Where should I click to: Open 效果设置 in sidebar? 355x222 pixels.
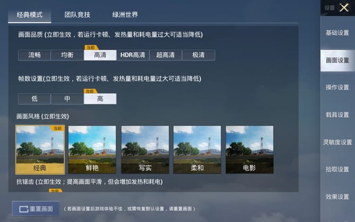(338, 197)
